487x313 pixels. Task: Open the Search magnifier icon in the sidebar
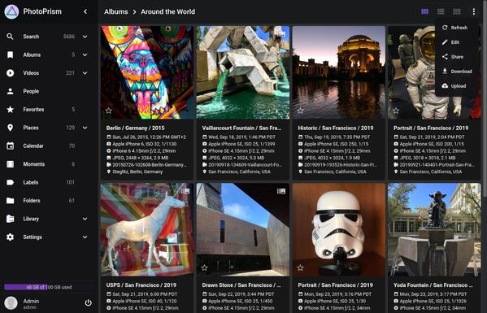tap(11, 37)
